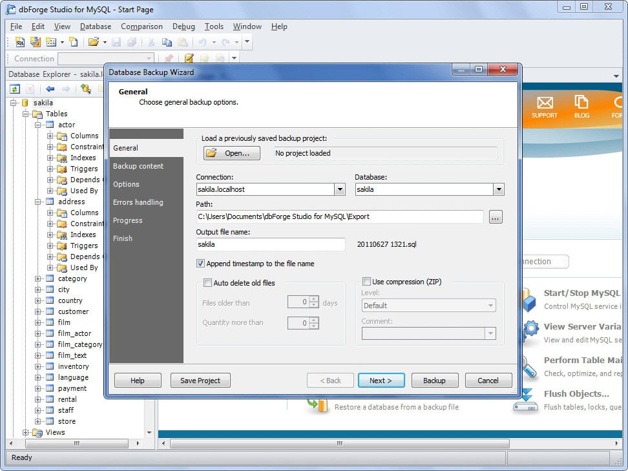Click the Quantity more than spinner down
Screen dimensions: 628x471
[x=314, y=326]
